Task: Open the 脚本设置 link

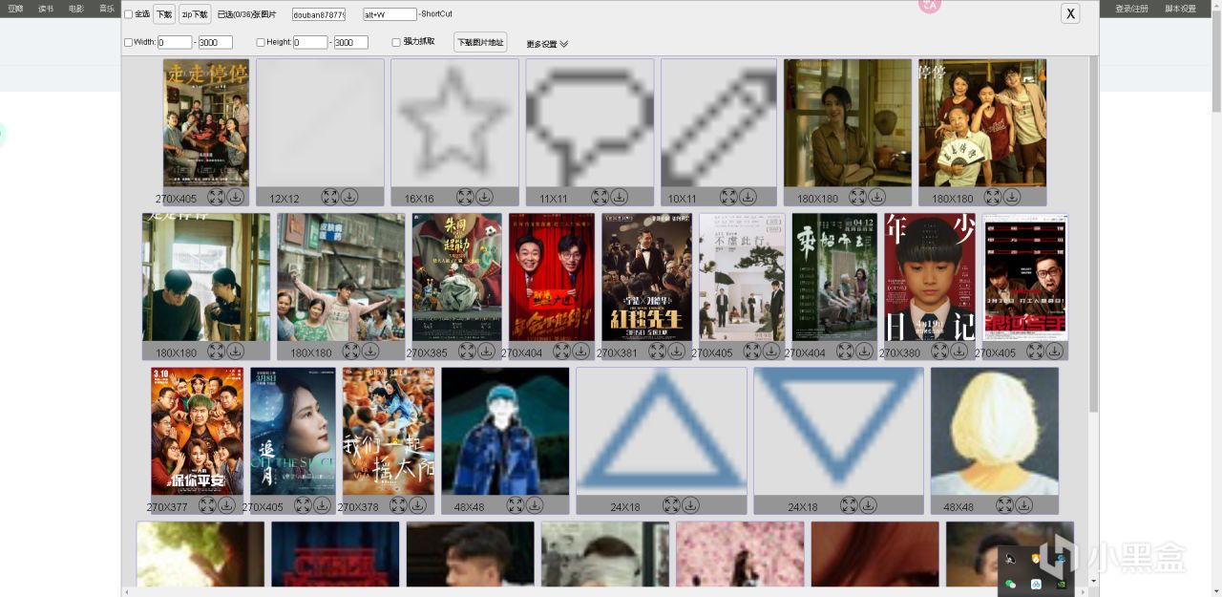Action: click(1180, 9)
